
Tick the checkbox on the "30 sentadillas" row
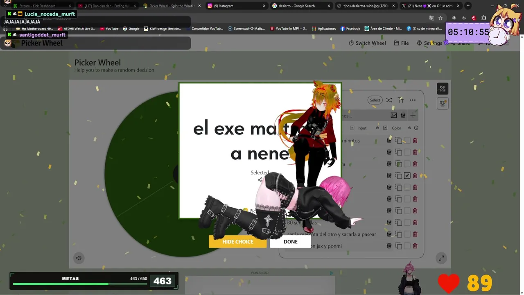click(x=407, y=222)
